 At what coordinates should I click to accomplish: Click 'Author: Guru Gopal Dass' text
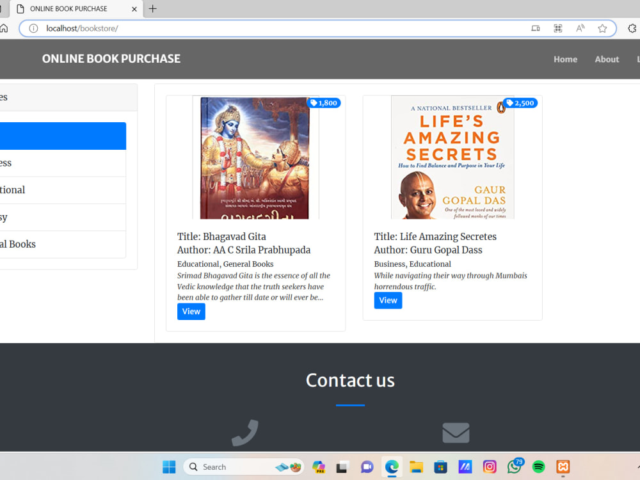[428, 250]
